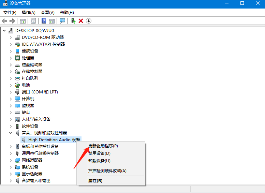The height and width of the screenshot is (193, 265).
Task: Select the IDE ATA/ATAPI 控制器 icon
Action: click(17, 44)
